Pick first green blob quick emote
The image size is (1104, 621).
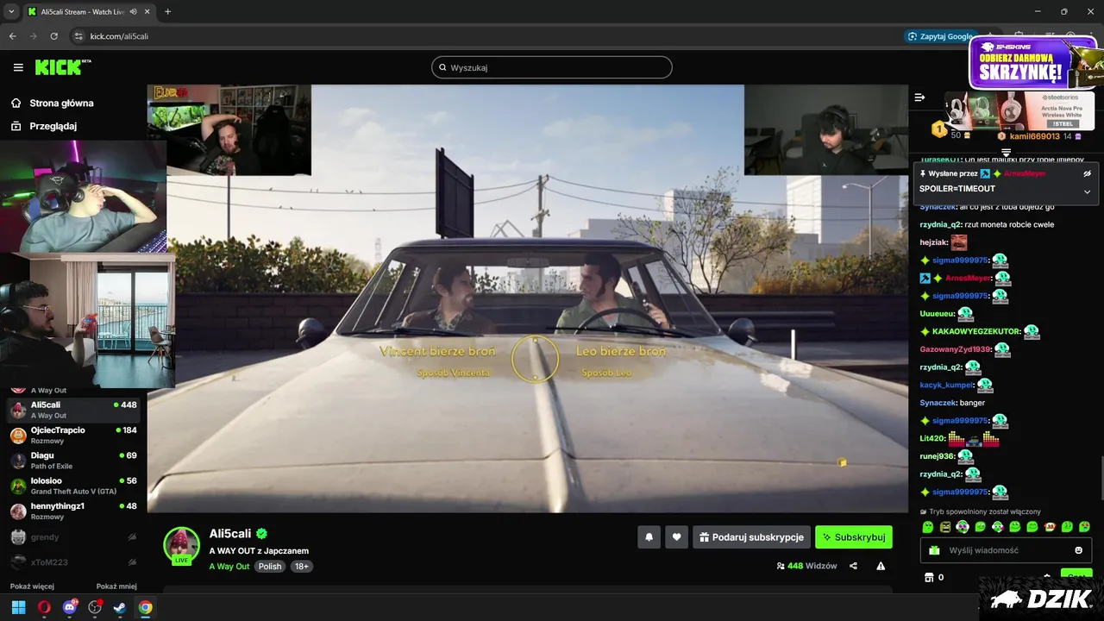[928, 527]
